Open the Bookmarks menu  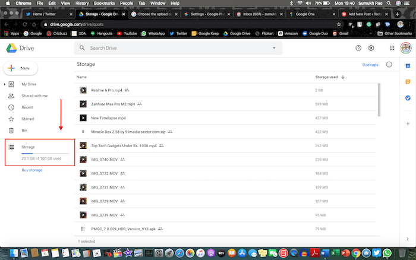click(x=105, y=3)
